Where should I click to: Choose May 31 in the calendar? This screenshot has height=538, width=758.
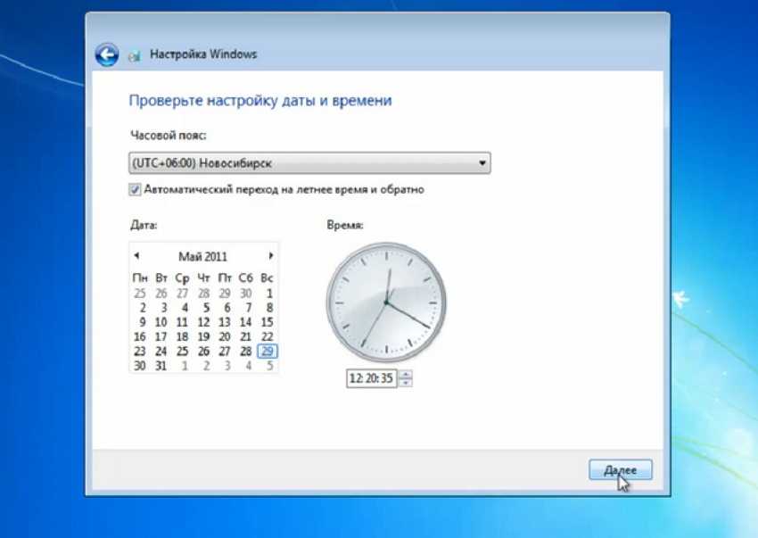pyautogui.click(x=161, y=366)
